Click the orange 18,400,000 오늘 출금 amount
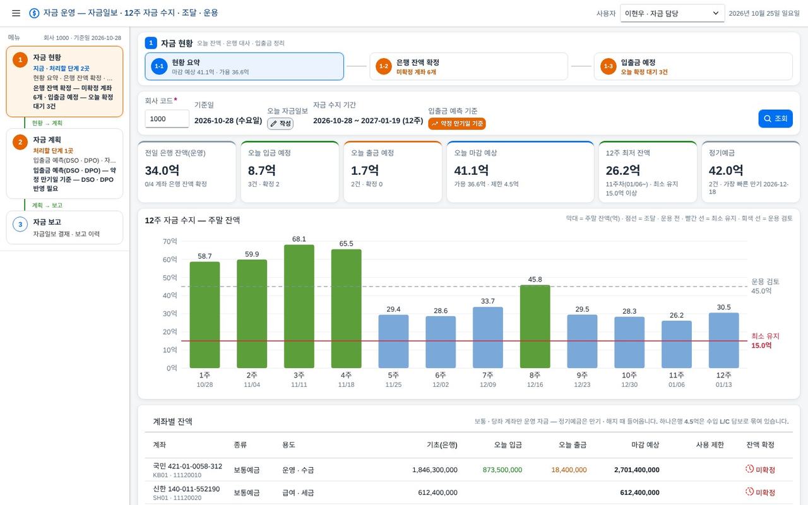 (569, 470)
